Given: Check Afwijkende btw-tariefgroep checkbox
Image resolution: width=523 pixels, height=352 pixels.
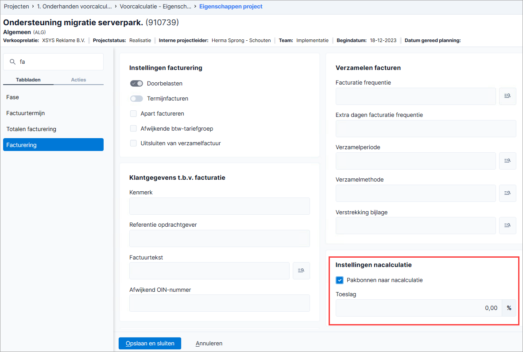Looking at the screenshot, I should point(133,129).
